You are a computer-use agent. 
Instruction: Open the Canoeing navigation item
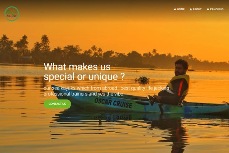215,9
